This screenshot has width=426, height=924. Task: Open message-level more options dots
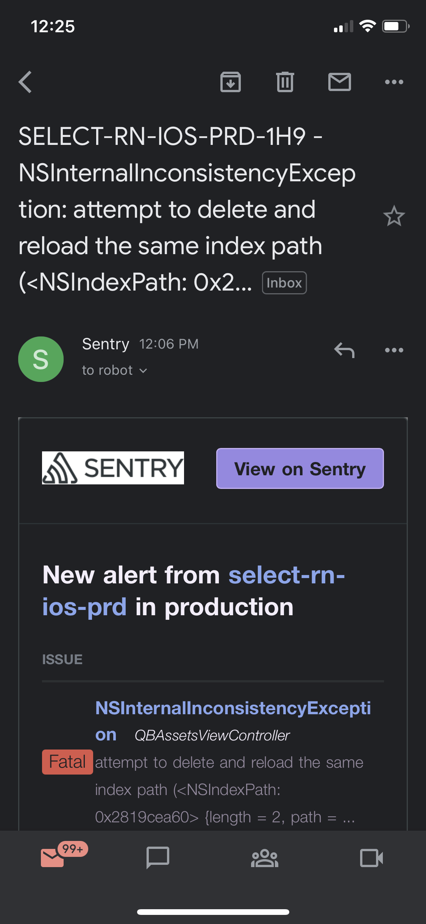coord(394,350)
